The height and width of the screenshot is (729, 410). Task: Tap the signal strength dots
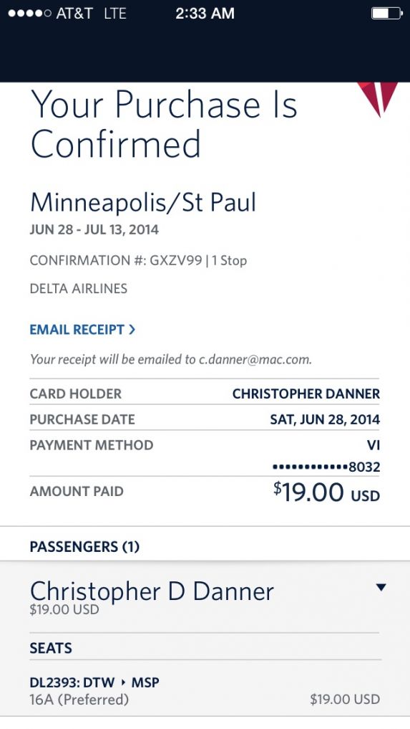click(x=30, y=14)
